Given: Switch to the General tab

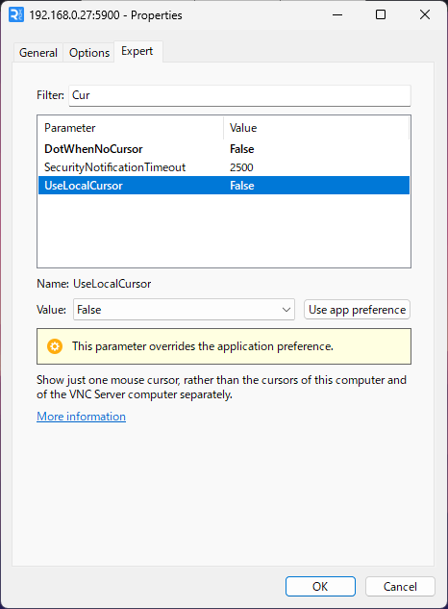Looking at the screenshot, I should 38,52.
